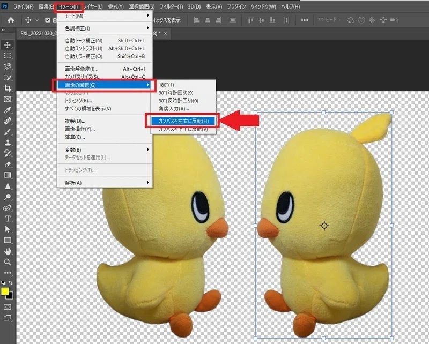
Task: Select the Zoom tool
Action: [8, 262]
